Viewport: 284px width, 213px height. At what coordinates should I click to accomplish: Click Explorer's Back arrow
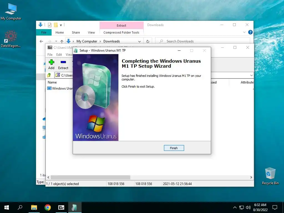(x=41, y=41)
